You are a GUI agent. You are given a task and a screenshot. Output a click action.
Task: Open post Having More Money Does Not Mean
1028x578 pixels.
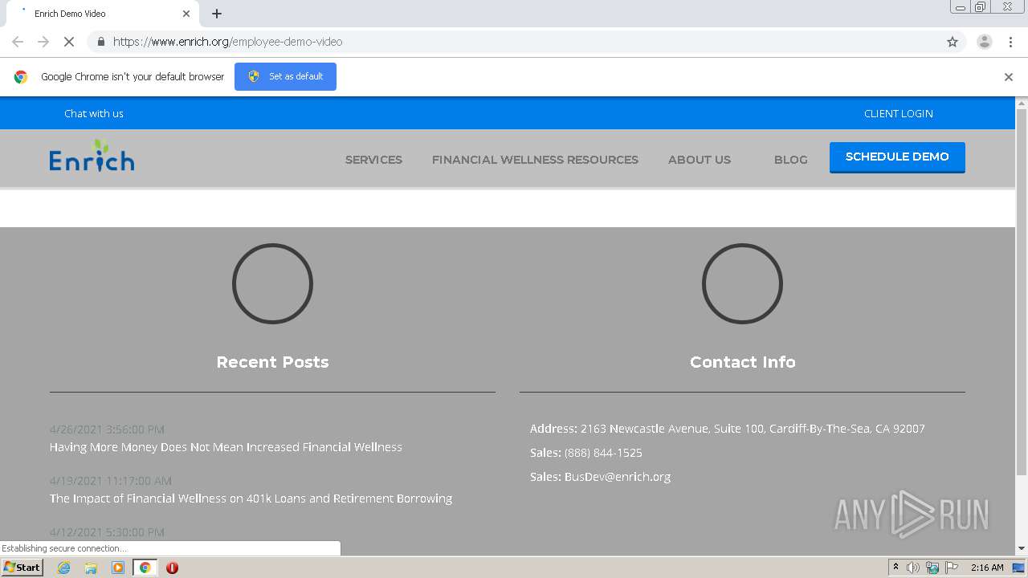[226, 447]
